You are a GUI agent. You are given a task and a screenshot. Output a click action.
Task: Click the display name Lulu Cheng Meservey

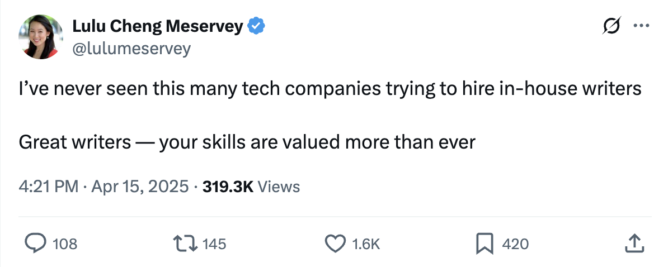pos(158,26)
